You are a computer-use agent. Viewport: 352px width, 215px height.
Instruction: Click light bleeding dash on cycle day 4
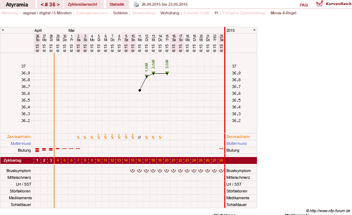pos(58,148)
